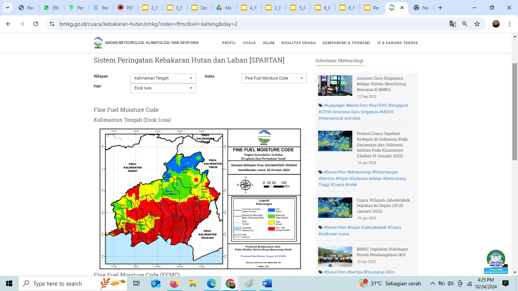Go back to the previous page
This screenshot has height=291, width=518.
point(8,24)
